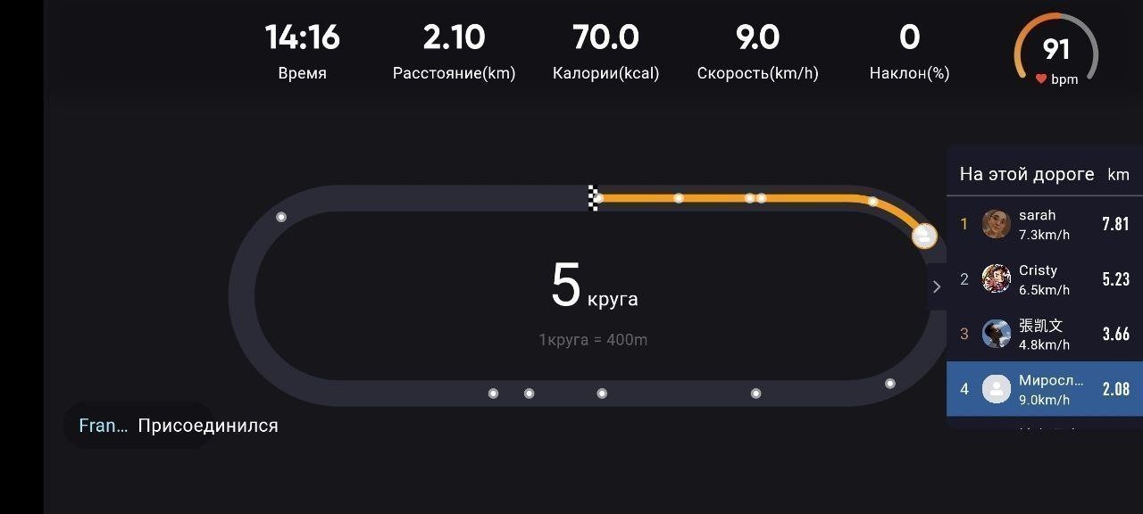Viewport: 1143px width, 514px height.
Task: Tap Cristy's avatar in the leaderboard
Action: point(996,279)
